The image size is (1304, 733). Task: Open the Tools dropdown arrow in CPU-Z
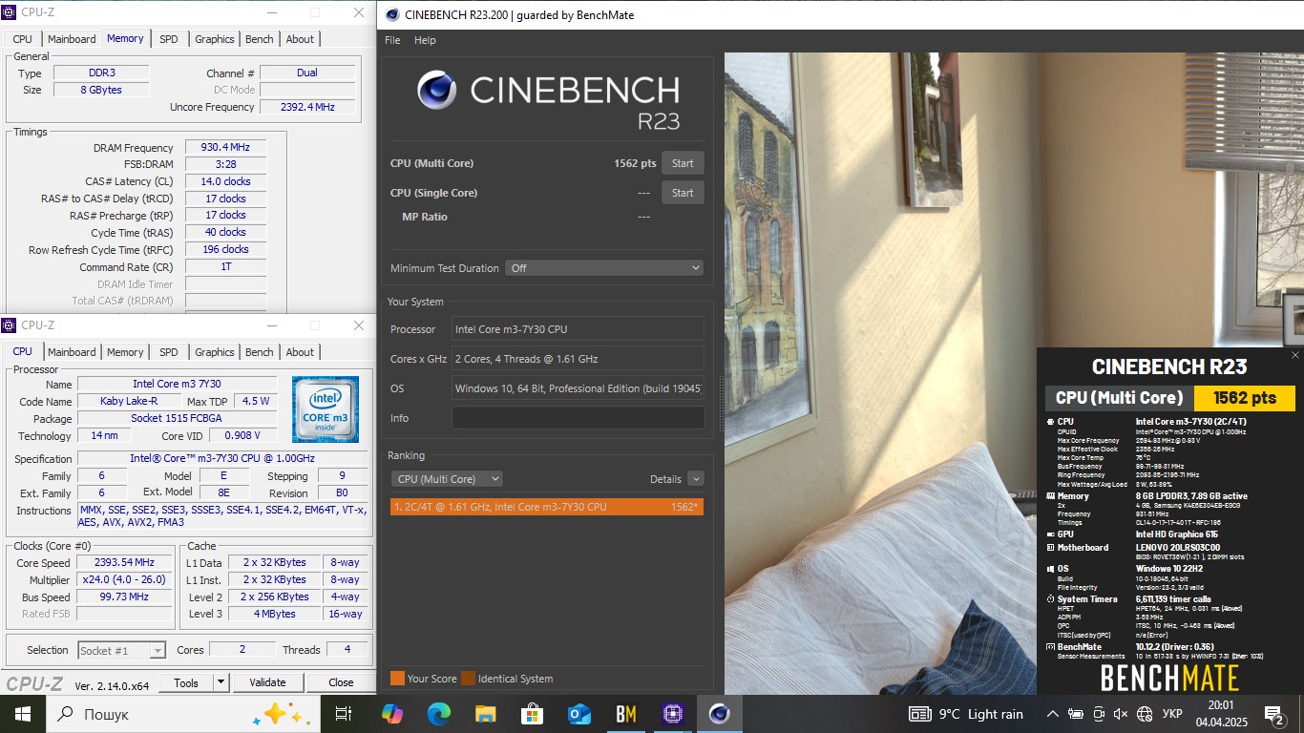(x=221, y=682)
